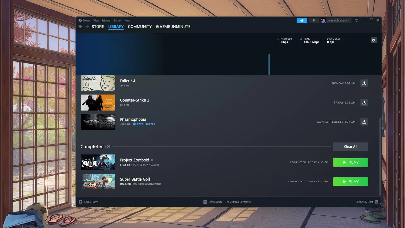Enter Big Picture mode via monitor icon

[x=357, y=20]
